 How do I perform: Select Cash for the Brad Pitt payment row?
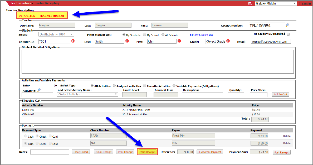(26, 136)
